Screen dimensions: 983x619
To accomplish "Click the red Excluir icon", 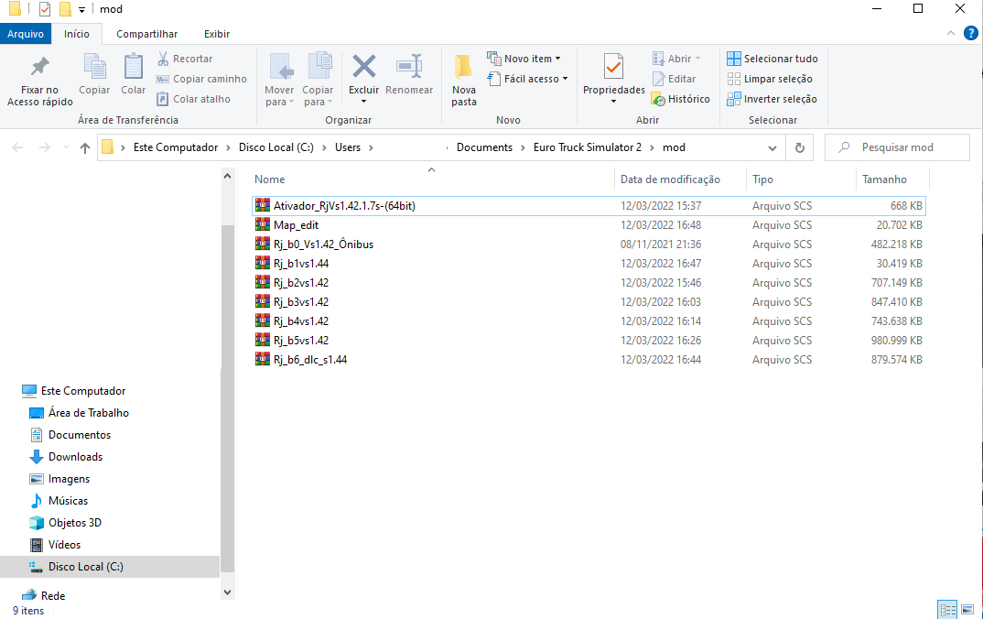I will [x=363, y=67].
